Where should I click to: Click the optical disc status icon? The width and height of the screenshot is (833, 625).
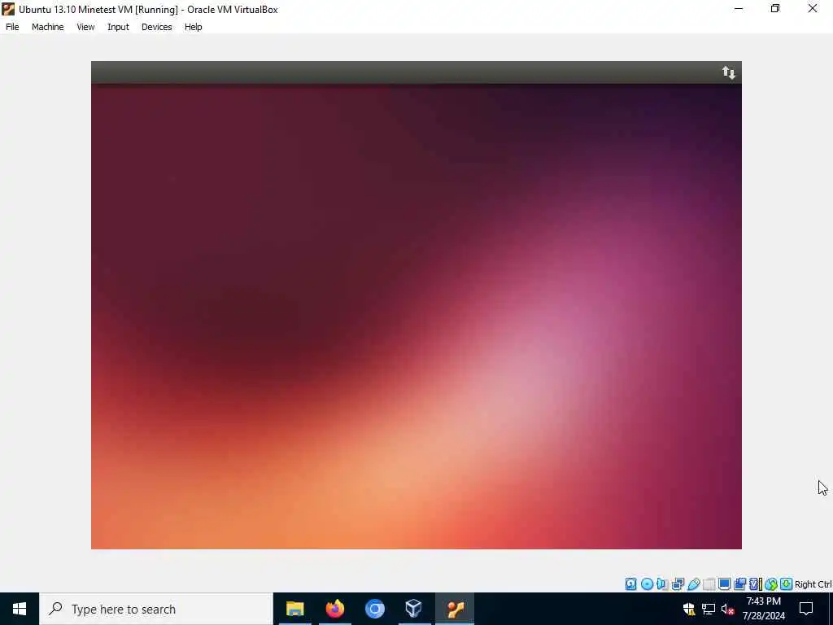coord(647,584)
